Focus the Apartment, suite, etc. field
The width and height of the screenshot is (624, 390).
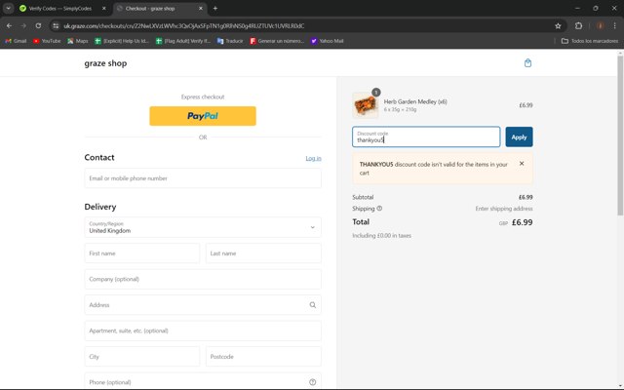point(203,331)
